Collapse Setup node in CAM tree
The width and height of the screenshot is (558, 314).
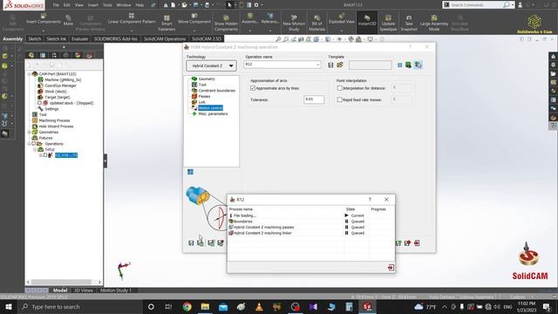tap(35, 149)
